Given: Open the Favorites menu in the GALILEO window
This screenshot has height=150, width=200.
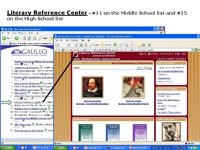Looking at the screenshot, I should pyautogui.click(x=22, y=33).
